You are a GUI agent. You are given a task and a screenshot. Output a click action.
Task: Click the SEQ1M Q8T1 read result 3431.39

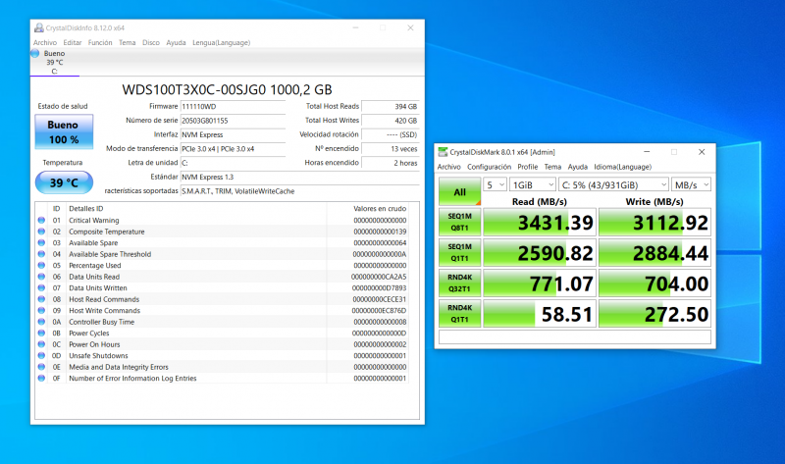coord(540,223)
